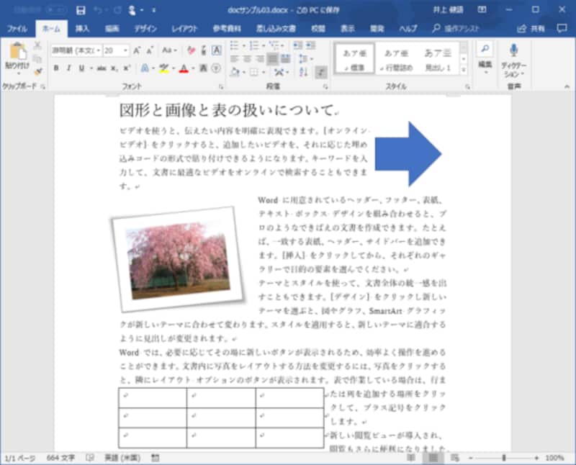
Task: Switch to the 挿入 ribbon tab
Action: (x=83, y=29)
